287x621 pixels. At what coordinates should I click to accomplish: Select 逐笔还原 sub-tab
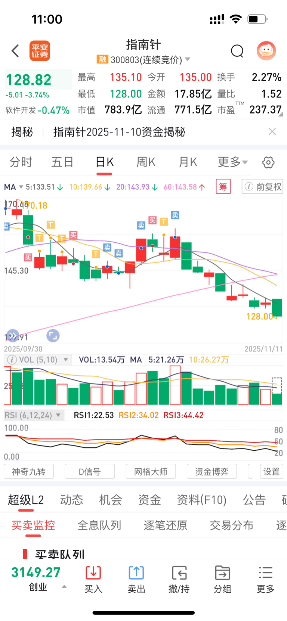pos(166,525)
